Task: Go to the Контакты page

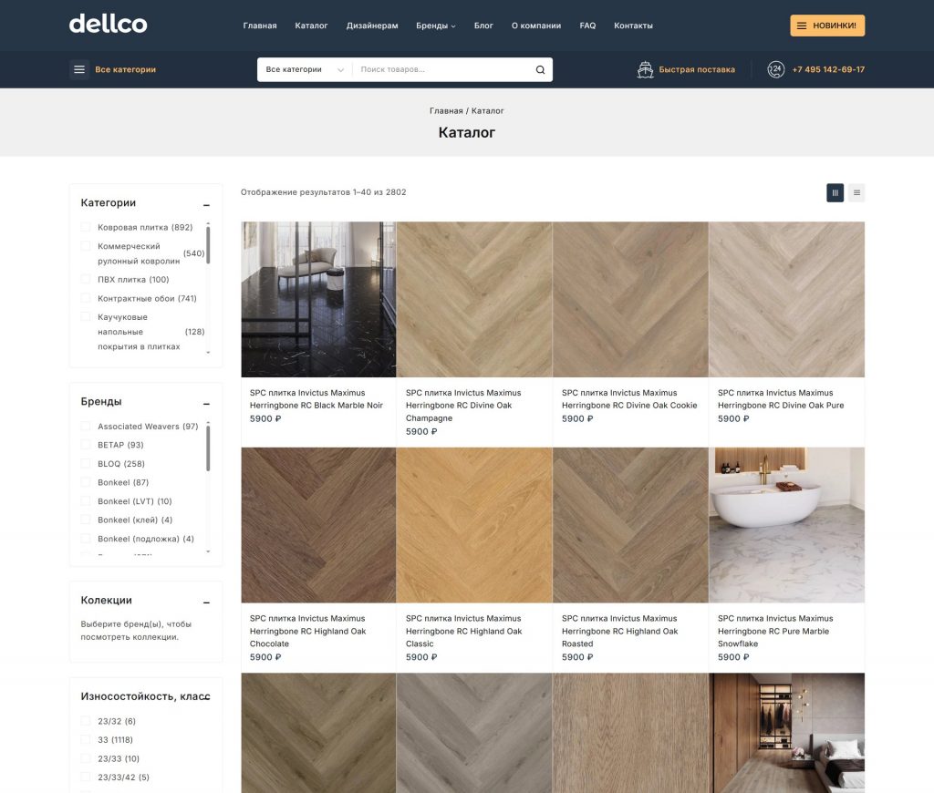Action: (x=633, y=26)
